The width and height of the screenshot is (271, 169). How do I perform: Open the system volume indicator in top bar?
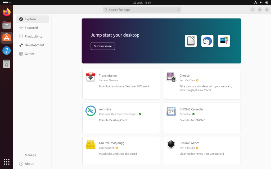tap(261, 2)
